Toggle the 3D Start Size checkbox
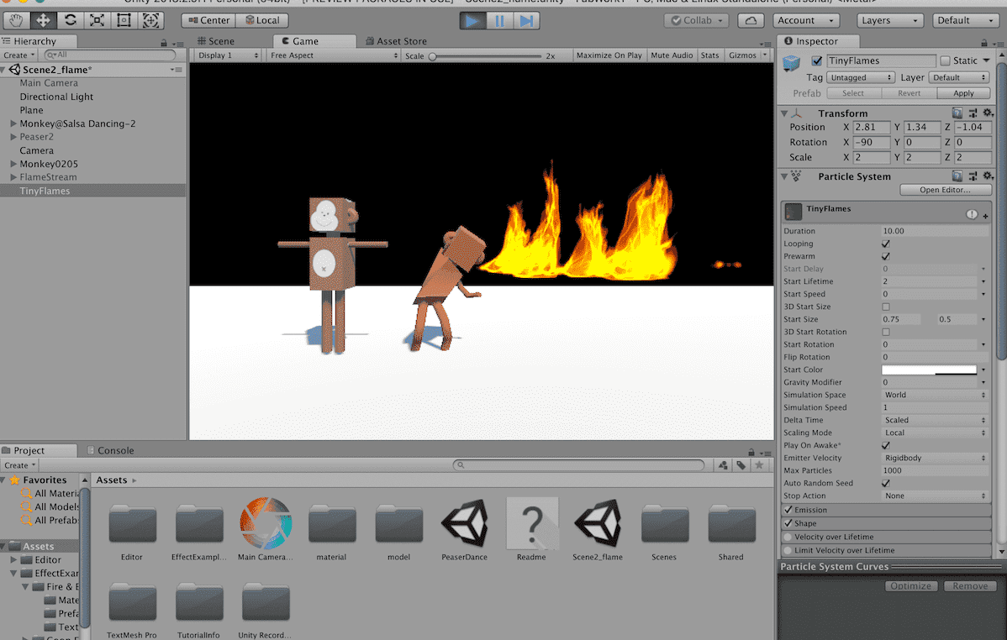The width and height of the screenshot is (1007, 640). (886, 307)
